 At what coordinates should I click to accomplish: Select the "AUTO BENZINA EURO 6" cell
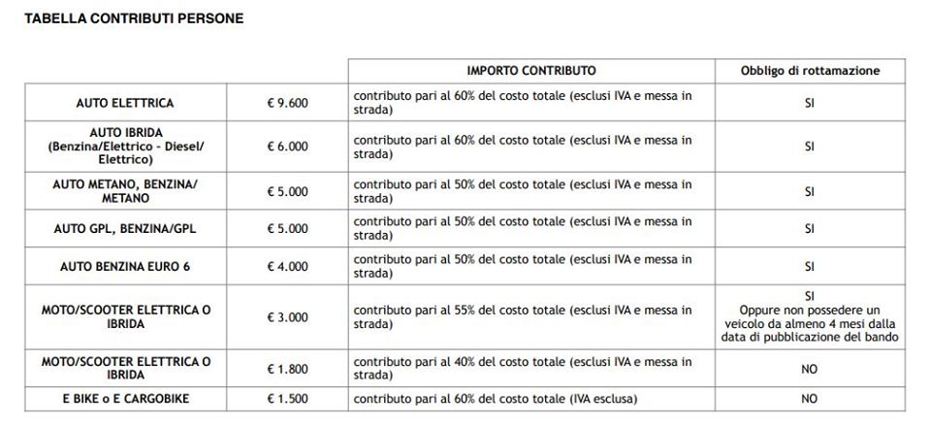click(125, 267)
